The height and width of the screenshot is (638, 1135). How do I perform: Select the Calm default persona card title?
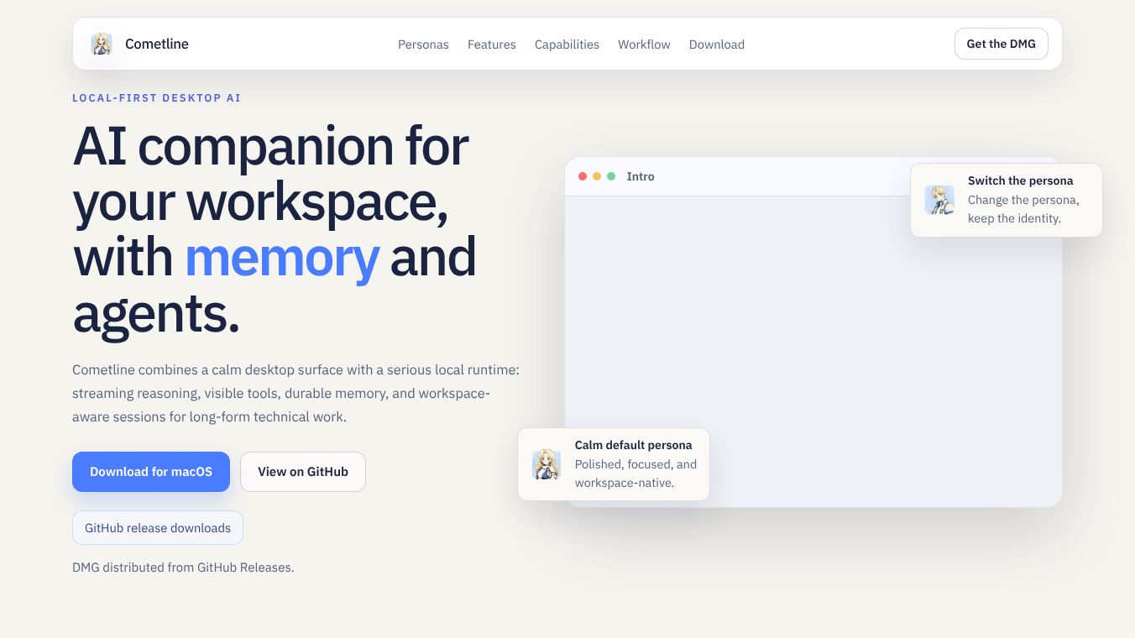[x=633, y=445]
